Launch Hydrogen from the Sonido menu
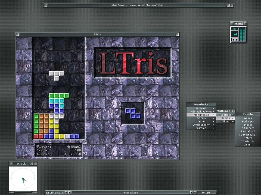Viewport: 261px width, 195px height. tap(248, 122)
